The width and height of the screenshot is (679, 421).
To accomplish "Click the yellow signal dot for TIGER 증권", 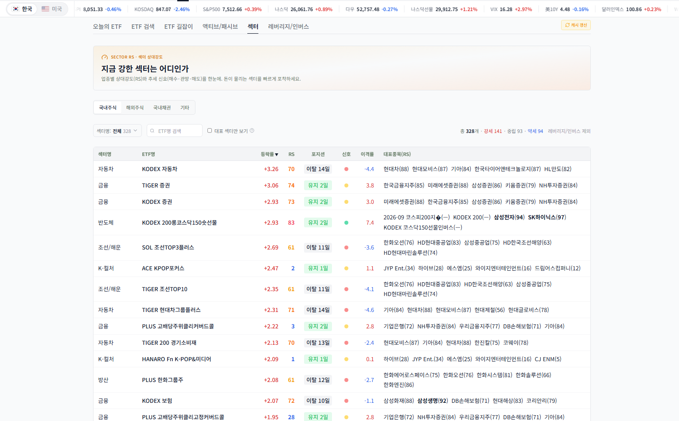I will click(346, 185).
